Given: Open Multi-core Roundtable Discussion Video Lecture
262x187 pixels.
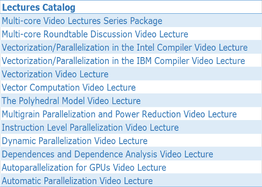Looking at the screenshot, I should (95, 34).
